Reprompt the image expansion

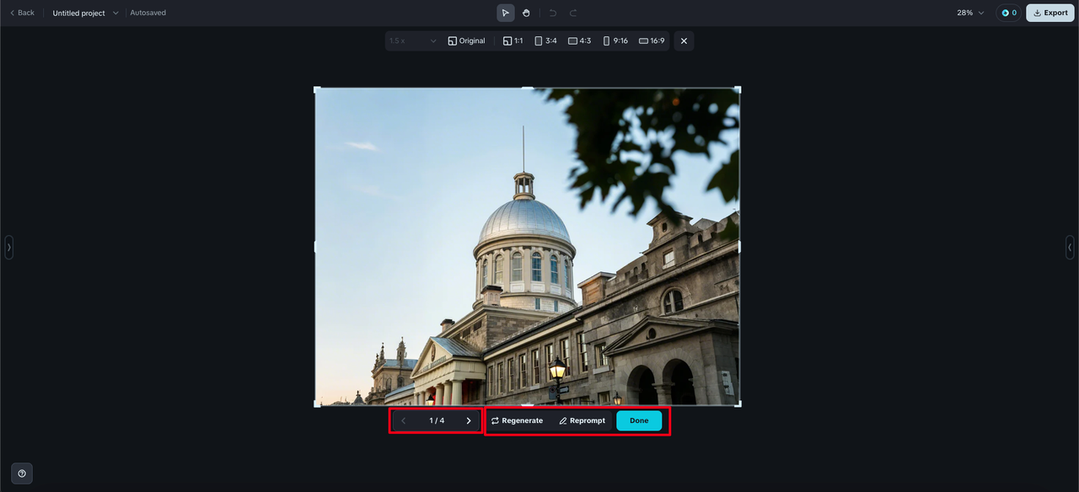582,420
